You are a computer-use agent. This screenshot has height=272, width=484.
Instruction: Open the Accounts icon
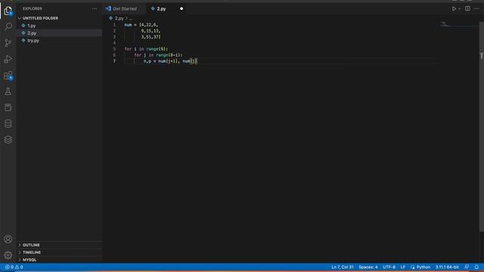coord(8,239)
